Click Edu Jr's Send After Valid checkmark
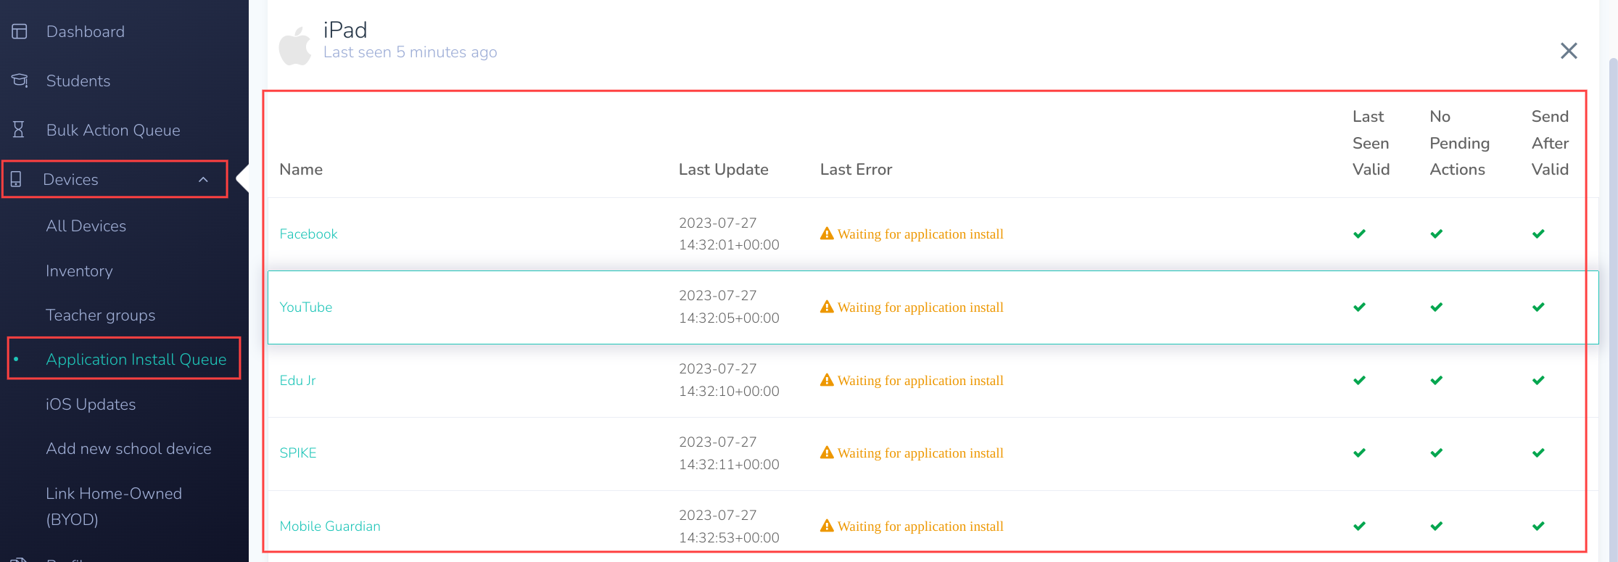 coord(1537,380)
